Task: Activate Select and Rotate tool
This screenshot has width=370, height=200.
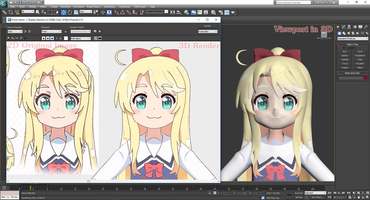Action: [x=70, y=12]
